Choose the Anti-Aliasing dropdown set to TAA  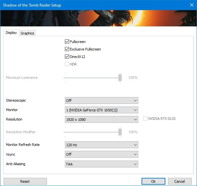[101, 164]
